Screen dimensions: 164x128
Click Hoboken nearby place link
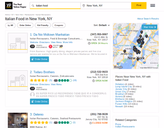pos(120,84)
